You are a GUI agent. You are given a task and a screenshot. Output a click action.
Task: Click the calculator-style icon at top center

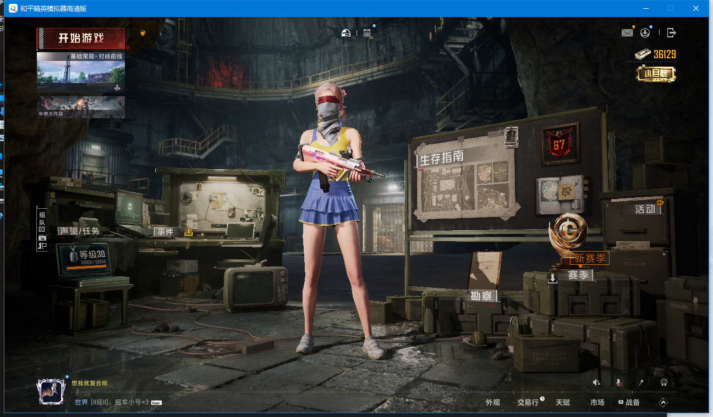point(367,34)
